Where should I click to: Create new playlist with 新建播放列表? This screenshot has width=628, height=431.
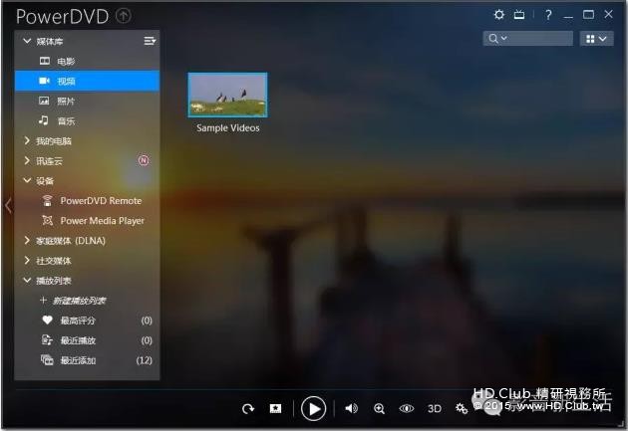(x=74, y=301)
